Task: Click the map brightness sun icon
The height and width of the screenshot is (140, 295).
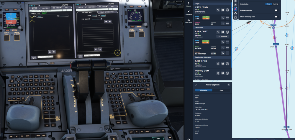Action: click(235, 5)
